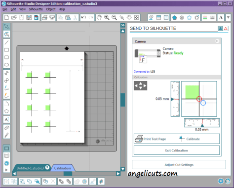The height and width of the screenshot is (188, 234).
Task: Click the vertical scrollbar thumb
Action: (x=123, y=100)
